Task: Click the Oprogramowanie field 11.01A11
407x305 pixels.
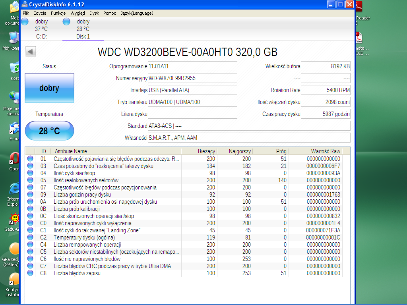Action: tap(192, 66)
